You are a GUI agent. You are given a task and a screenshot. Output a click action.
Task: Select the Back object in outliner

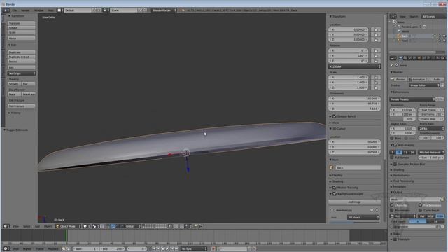click(405, 36)
